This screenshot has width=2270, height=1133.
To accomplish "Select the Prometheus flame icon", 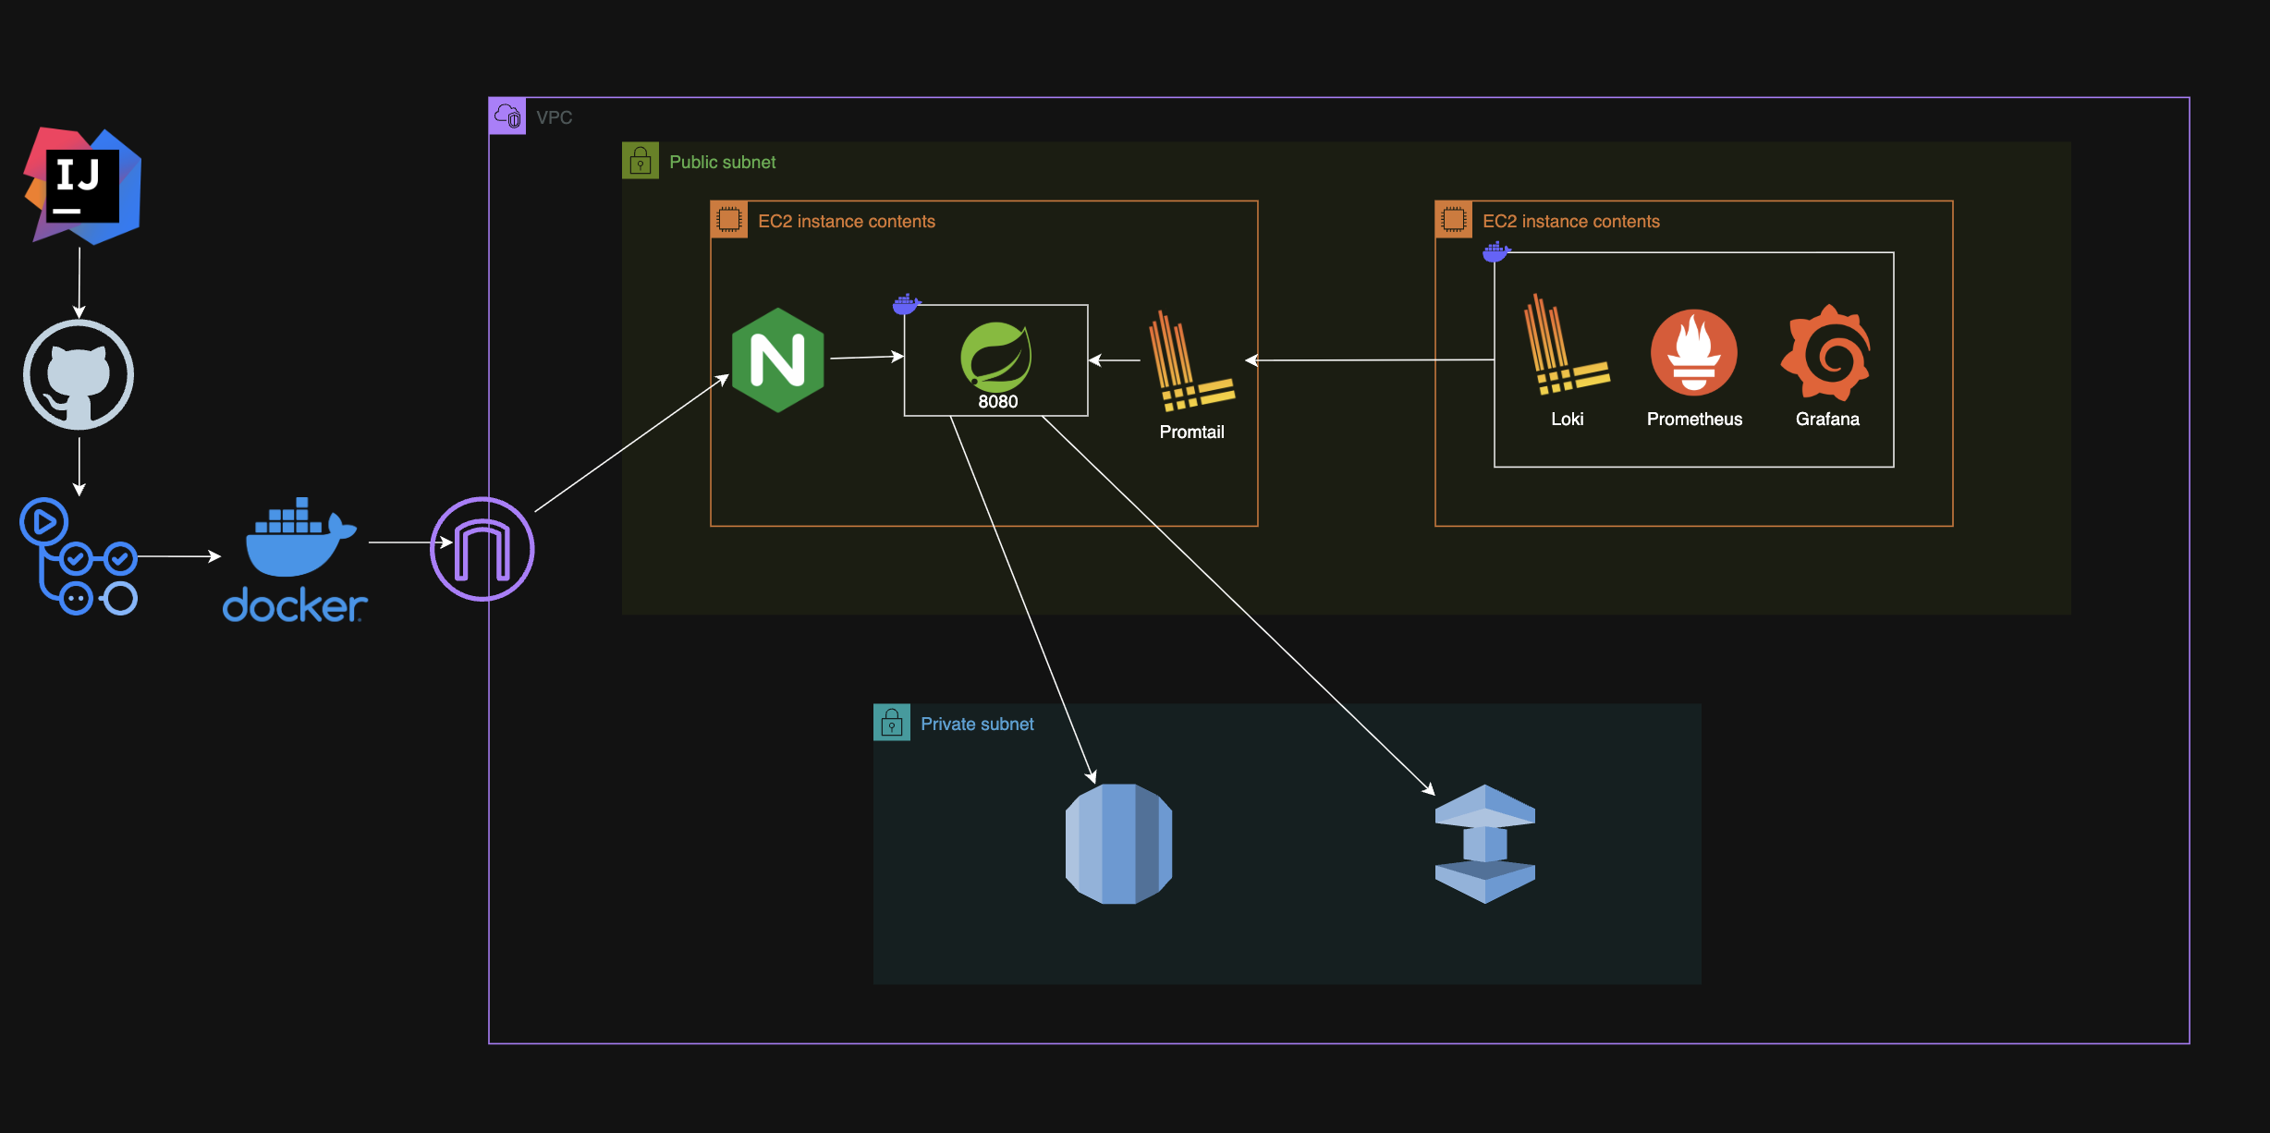I will 1693,352.
